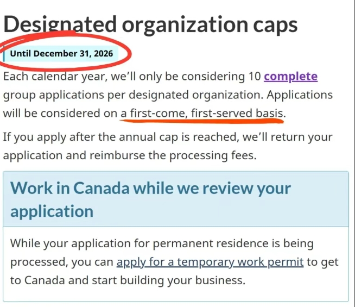Screen dimensions: 355x307
Task: Click the "Designated organization caps" heading
Action: click(150, 24)
